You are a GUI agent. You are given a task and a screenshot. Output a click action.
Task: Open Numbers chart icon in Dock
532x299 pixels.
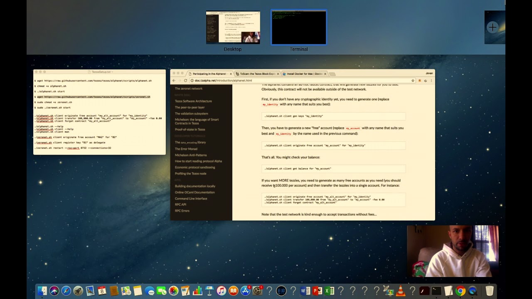197,291
